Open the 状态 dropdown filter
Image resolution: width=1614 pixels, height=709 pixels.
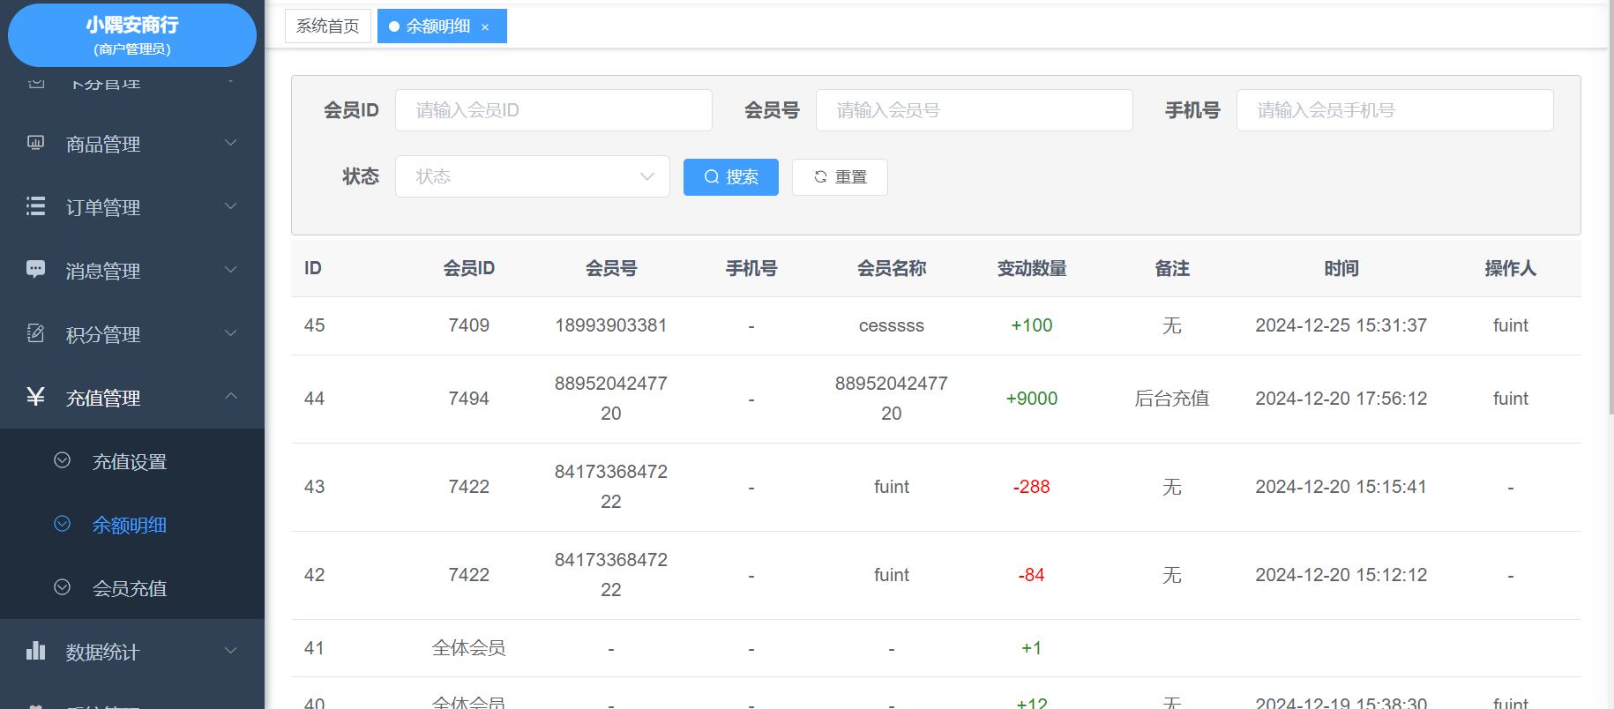click(532, 176)
